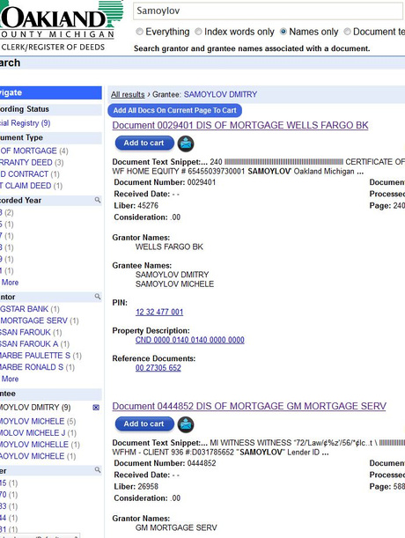Viewport: 405px width, 538px height.
Task: Filter grantor HASSAN FAROUK A (1)
Action: click(34, 344)
